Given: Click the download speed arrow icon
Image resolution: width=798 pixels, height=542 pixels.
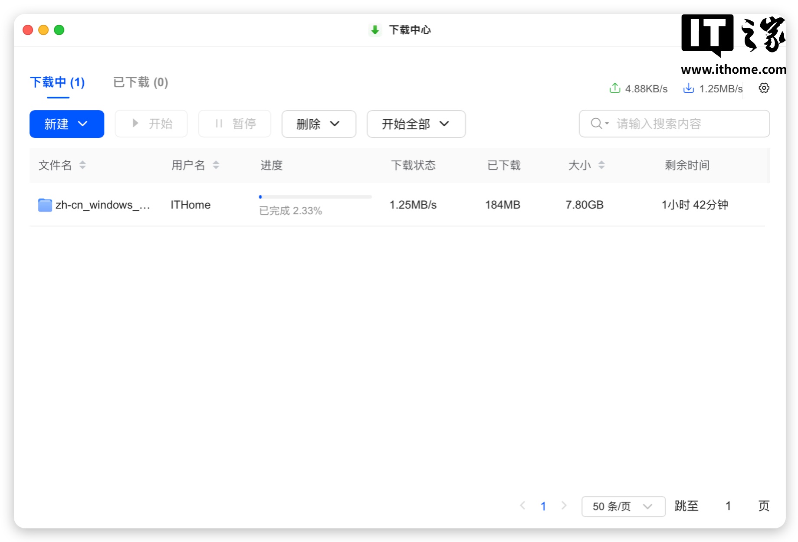Looking at the screenshot, I should pyautogui.click(x=688, y=88).
